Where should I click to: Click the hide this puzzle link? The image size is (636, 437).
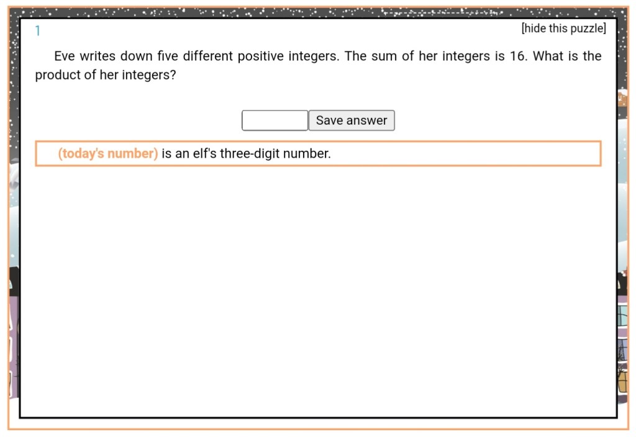point(563,29)
